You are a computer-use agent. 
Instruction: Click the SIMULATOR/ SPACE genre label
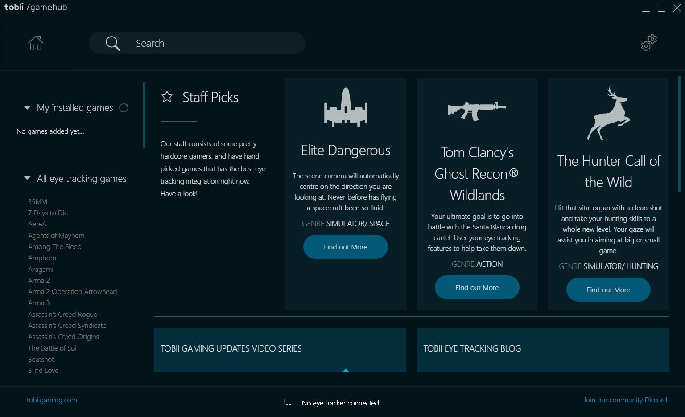(x=358, y=224)
